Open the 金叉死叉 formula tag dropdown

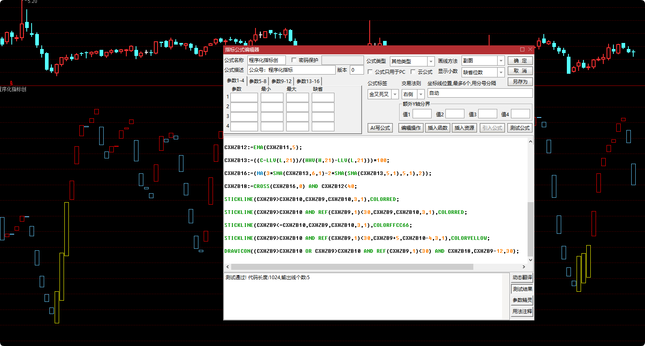click(x=395, y=94)
